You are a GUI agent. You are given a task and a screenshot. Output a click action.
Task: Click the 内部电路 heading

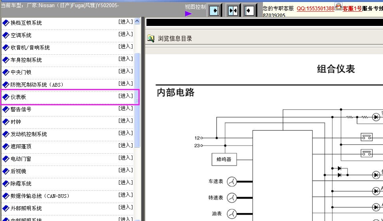click(x=176, y=93)
